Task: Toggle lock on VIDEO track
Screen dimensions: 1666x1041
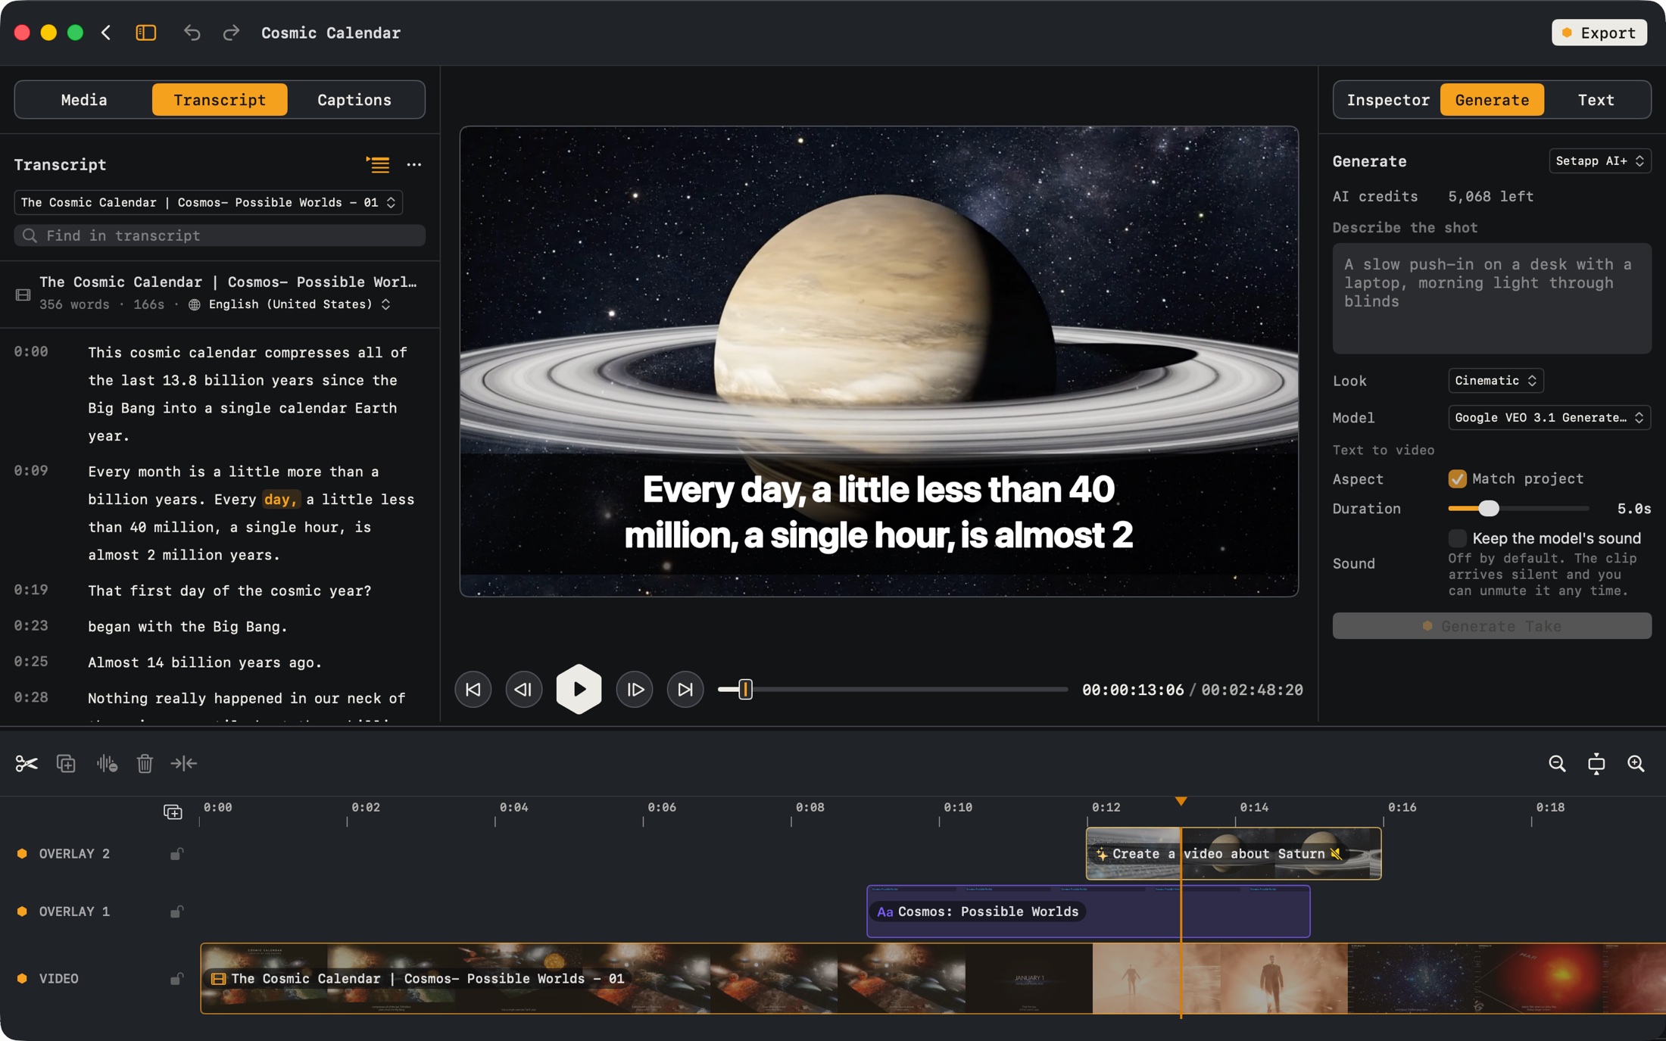Action: (x=176, y=978)
